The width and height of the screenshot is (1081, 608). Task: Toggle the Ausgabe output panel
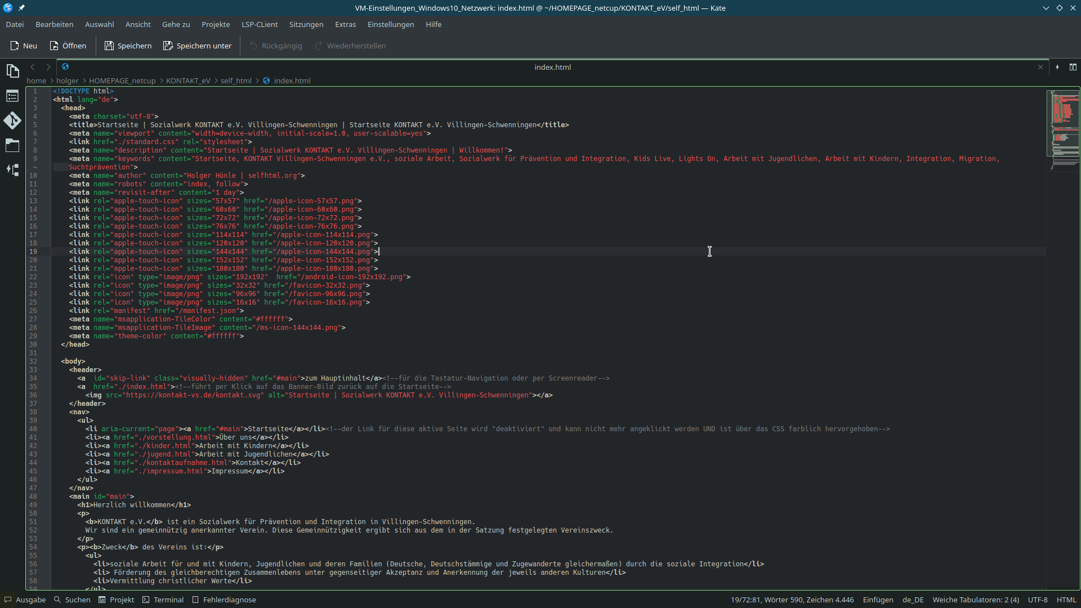coord(25,600)
